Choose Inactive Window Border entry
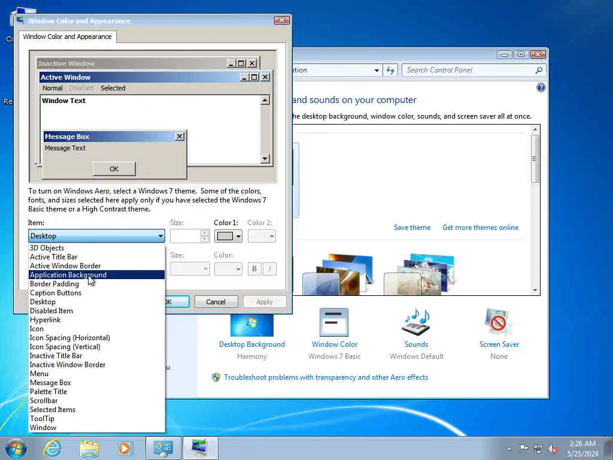The image size is (613, 460). [96, 365]
